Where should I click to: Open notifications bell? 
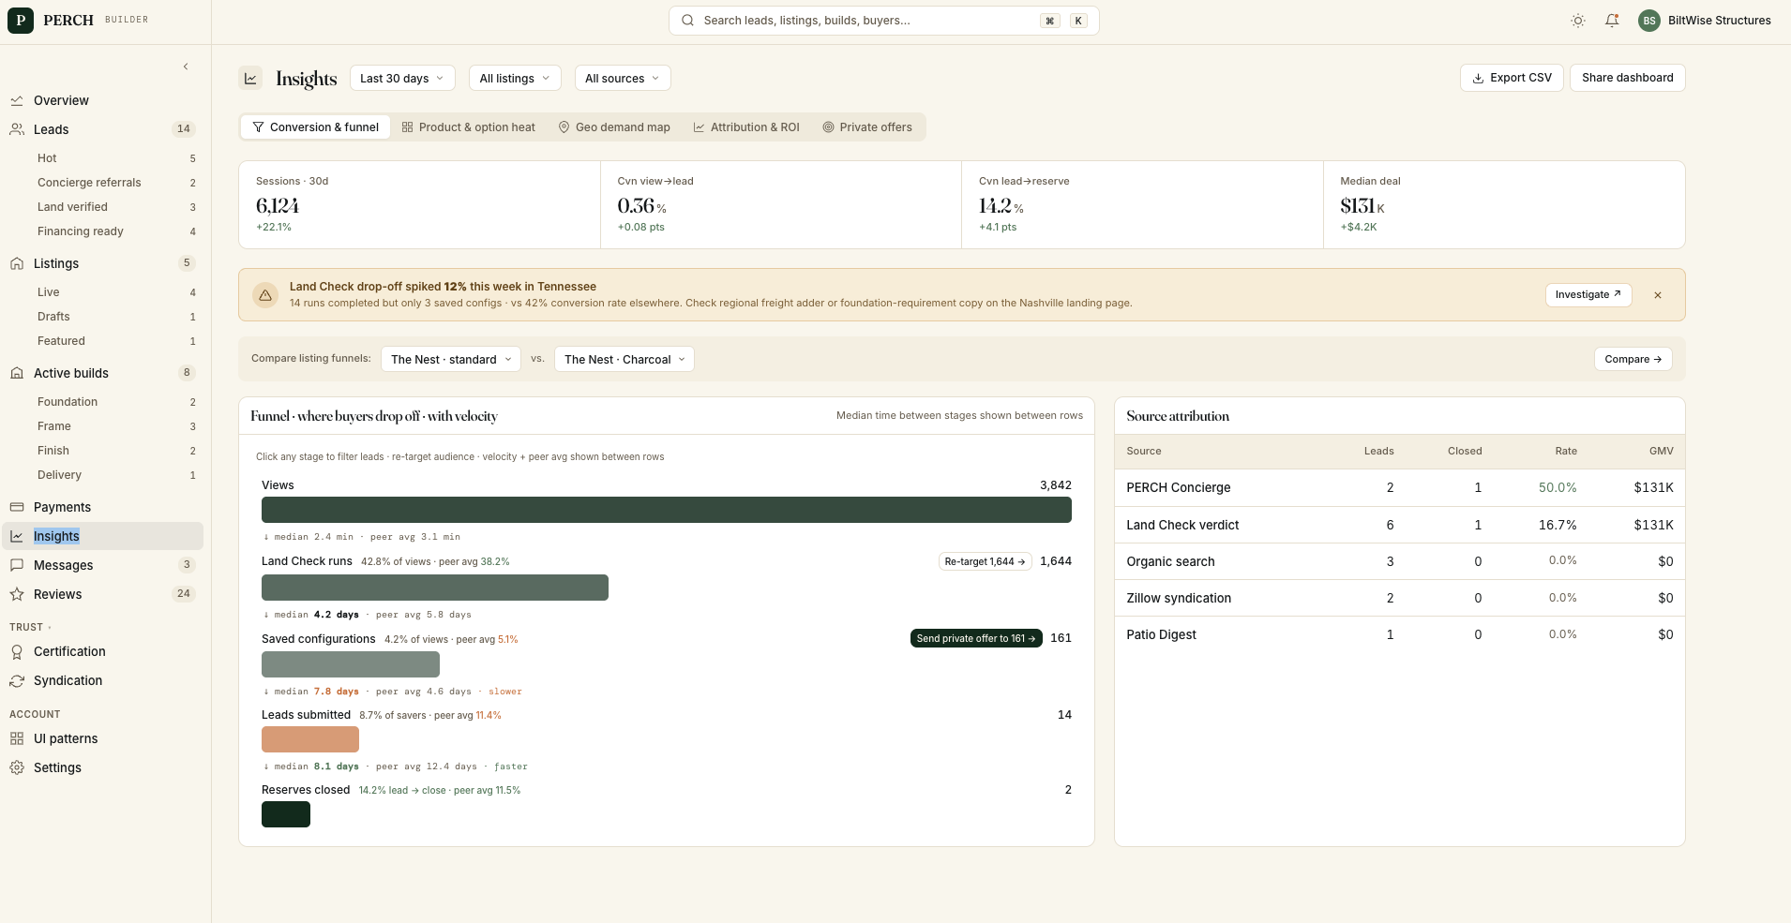1612,21
